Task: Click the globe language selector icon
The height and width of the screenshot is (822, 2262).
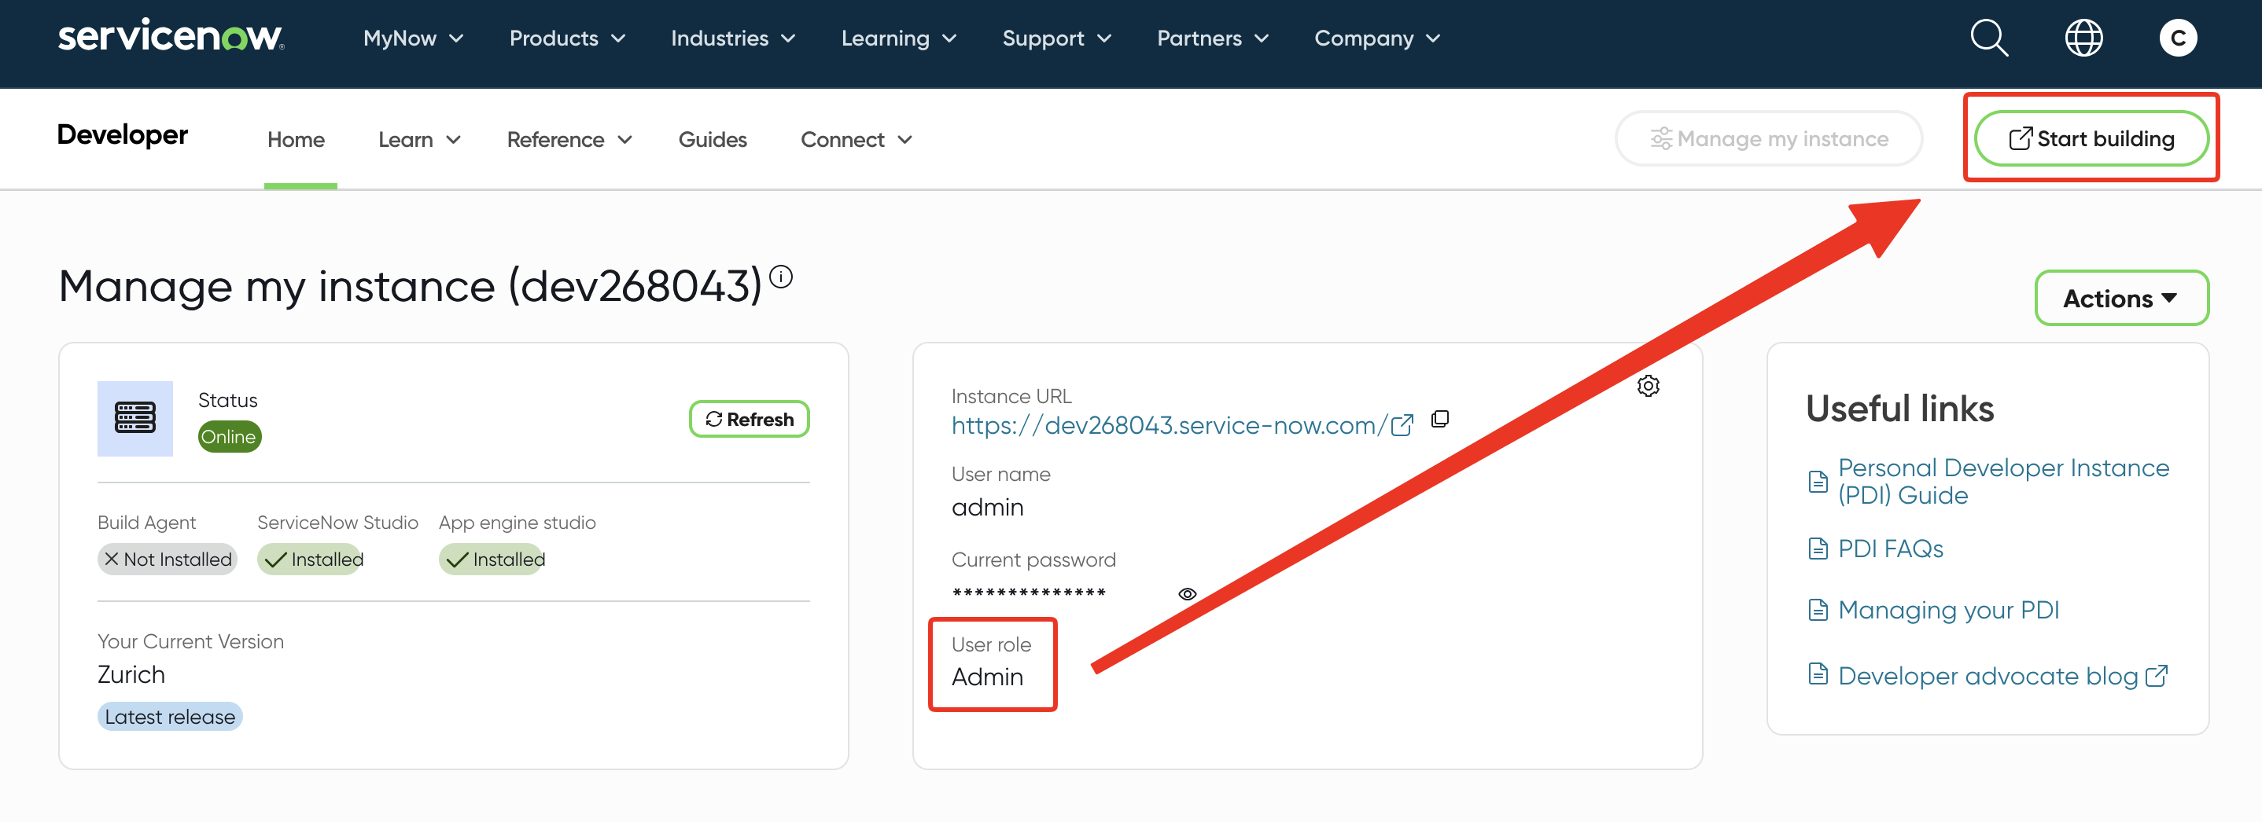Action: click(2083, 39)
